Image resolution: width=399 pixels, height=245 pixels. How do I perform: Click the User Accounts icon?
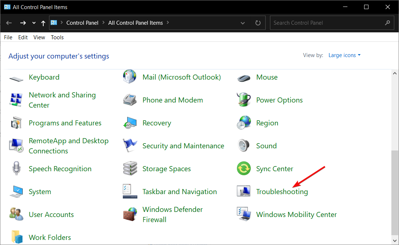point(16,214)
